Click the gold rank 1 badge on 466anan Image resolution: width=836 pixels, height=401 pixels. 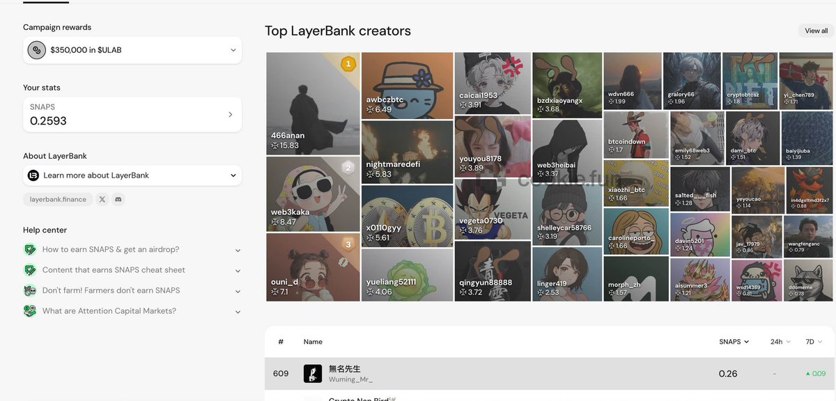[348, 65]
